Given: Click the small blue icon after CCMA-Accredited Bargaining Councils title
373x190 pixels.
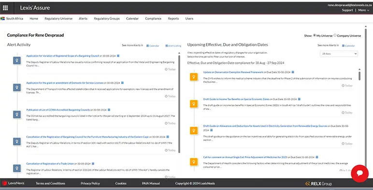Looking at the screenshot, I should (109, 110).
